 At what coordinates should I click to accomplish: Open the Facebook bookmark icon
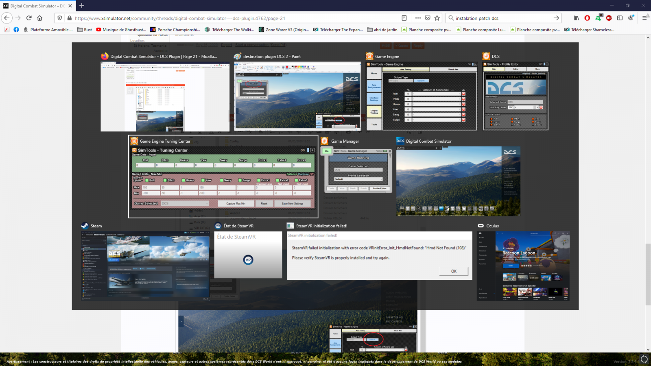tap(16, 30)
